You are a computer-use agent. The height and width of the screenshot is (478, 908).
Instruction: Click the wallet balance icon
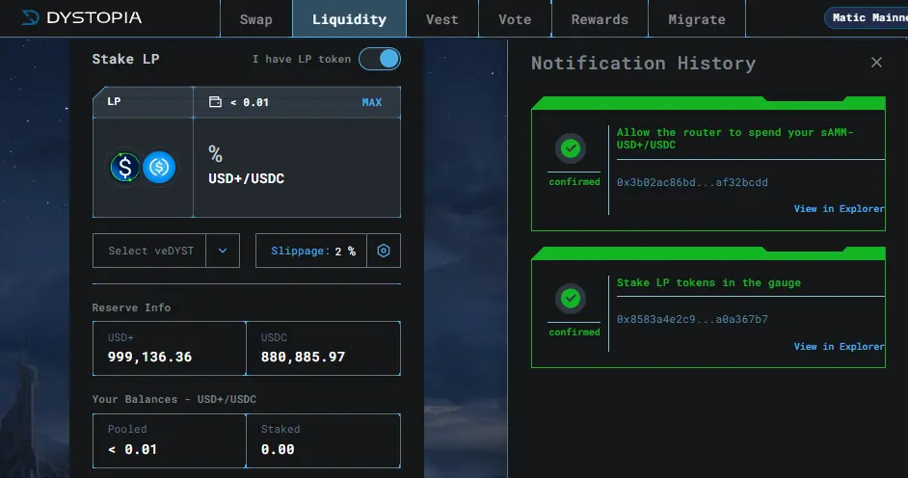tap(215, 102)
